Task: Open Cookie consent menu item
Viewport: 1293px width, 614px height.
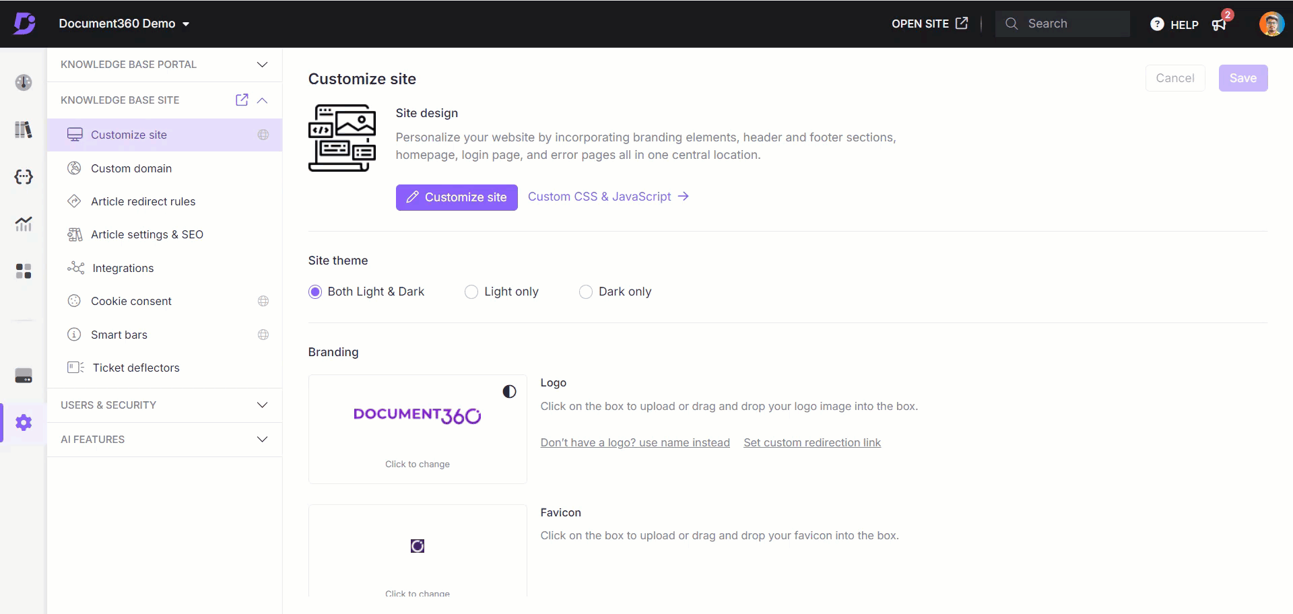Action: tap(164, 301)
